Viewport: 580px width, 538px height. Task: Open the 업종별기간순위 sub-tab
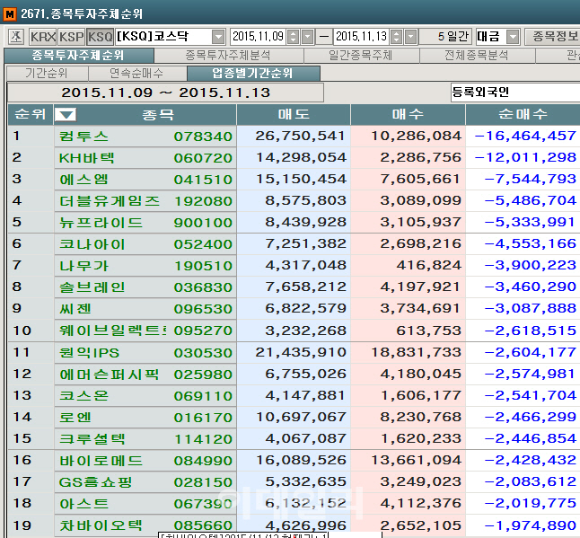[253, 74]
